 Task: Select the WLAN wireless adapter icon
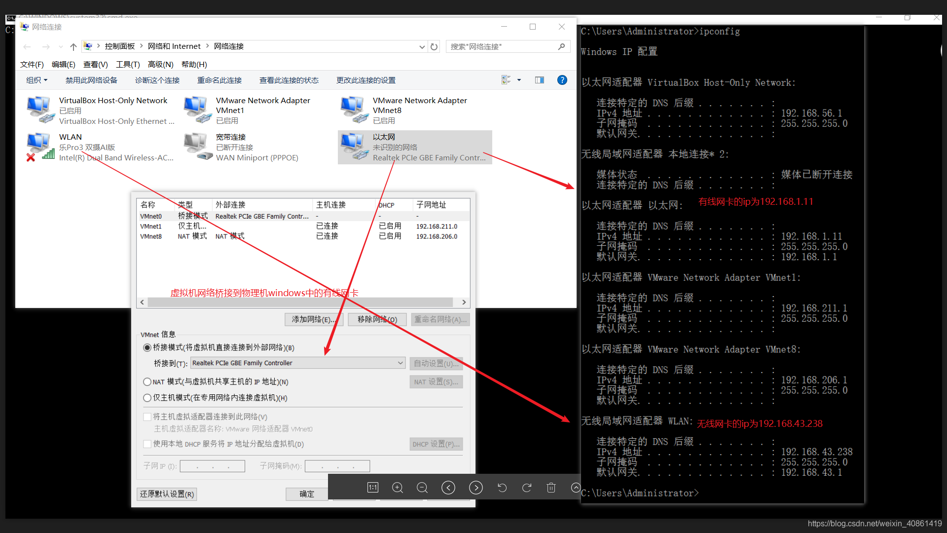point(40,147)
